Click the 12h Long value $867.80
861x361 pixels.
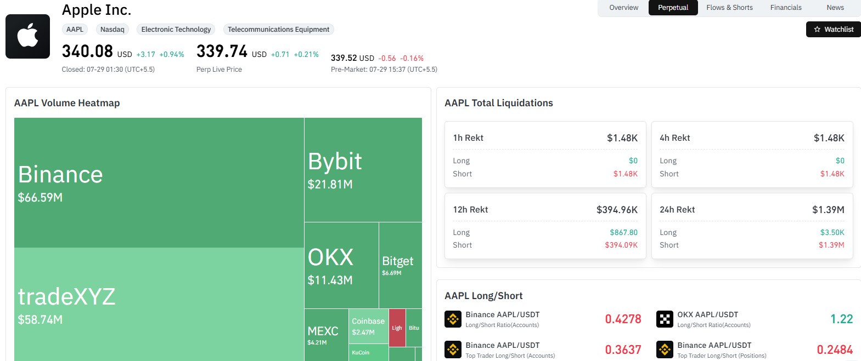(x=624, y=232)
